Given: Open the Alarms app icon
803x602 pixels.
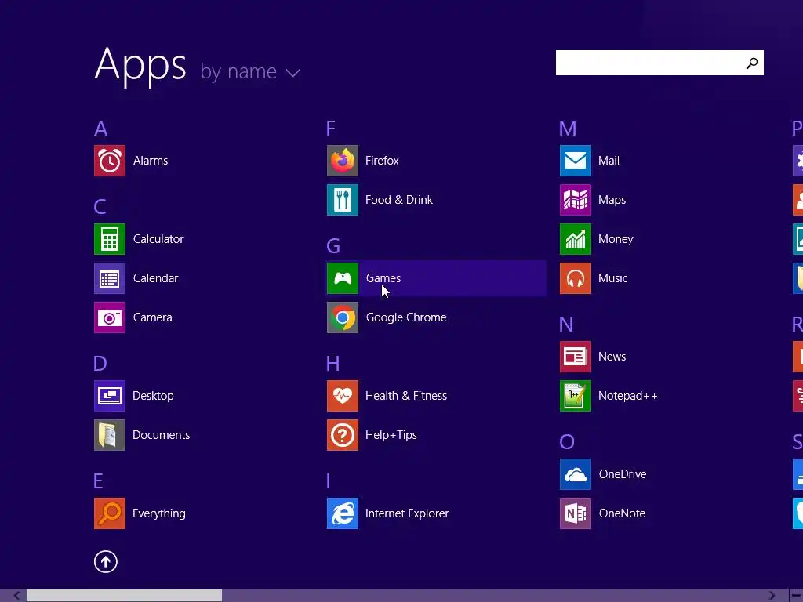Looking at the screenshot, I should (x=110, y=161).
